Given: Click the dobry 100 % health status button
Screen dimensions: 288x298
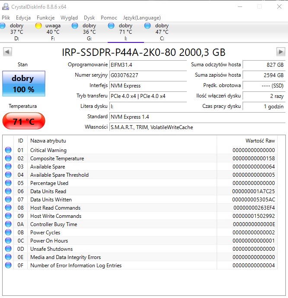Looking at the screenshot, I should tap(24, 84).
